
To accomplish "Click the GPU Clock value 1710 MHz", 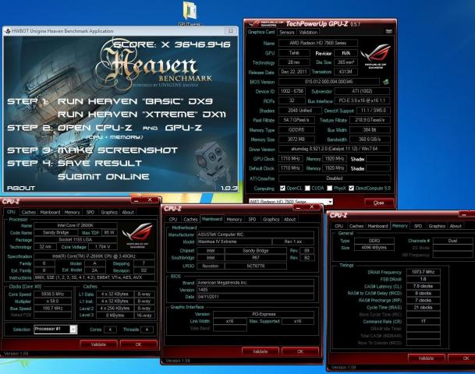I will [x=290, y=158].
